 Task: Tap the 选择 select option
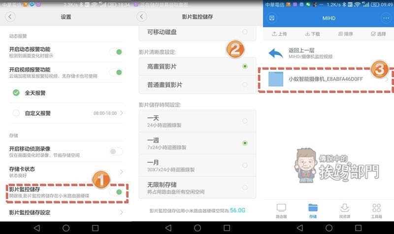[x=378, y=33]
